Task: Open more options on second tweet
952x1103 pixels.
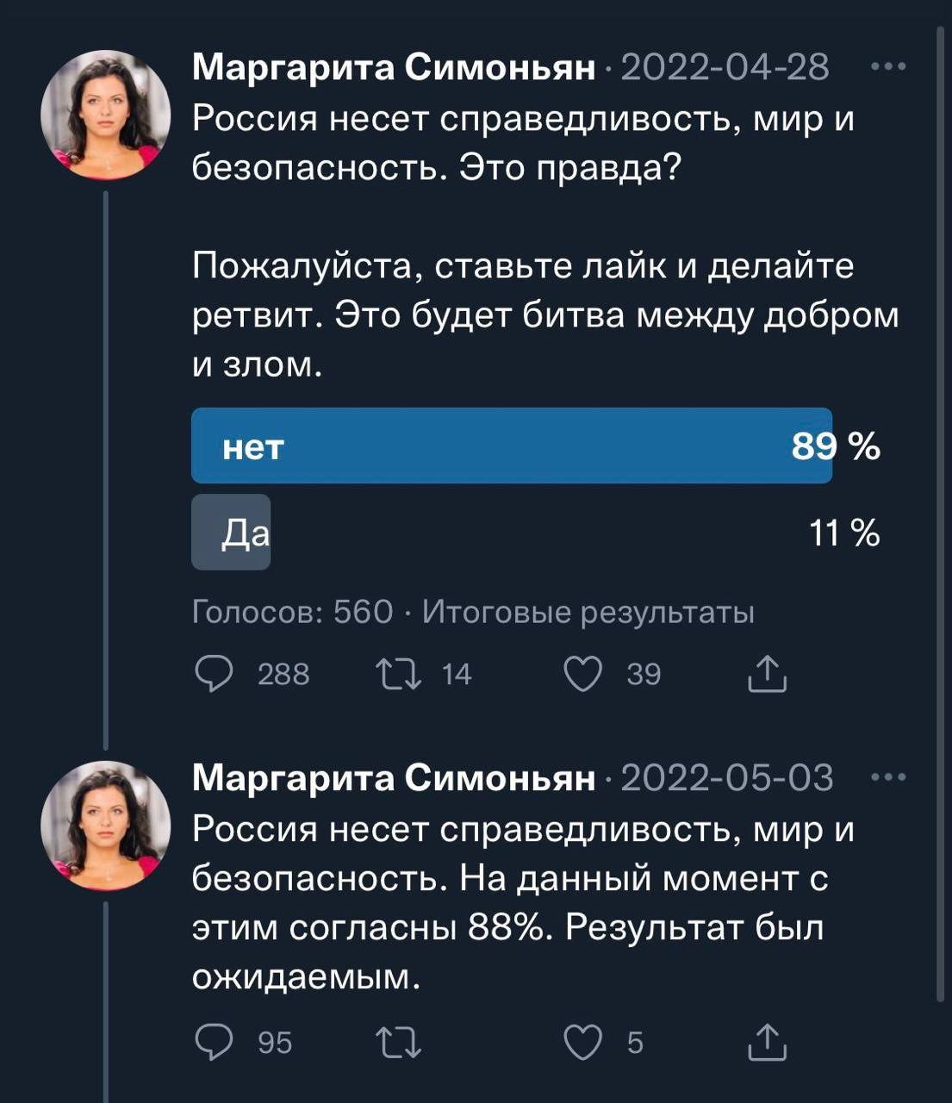Action: [x=888, y=777]
